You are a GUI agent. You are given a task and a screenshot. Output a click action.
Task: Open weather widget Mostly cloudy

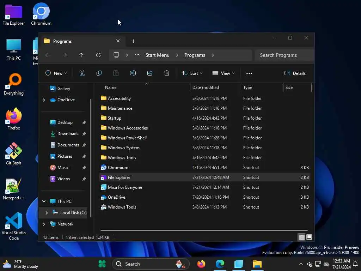pyautogui.click(x=20, y=264)
